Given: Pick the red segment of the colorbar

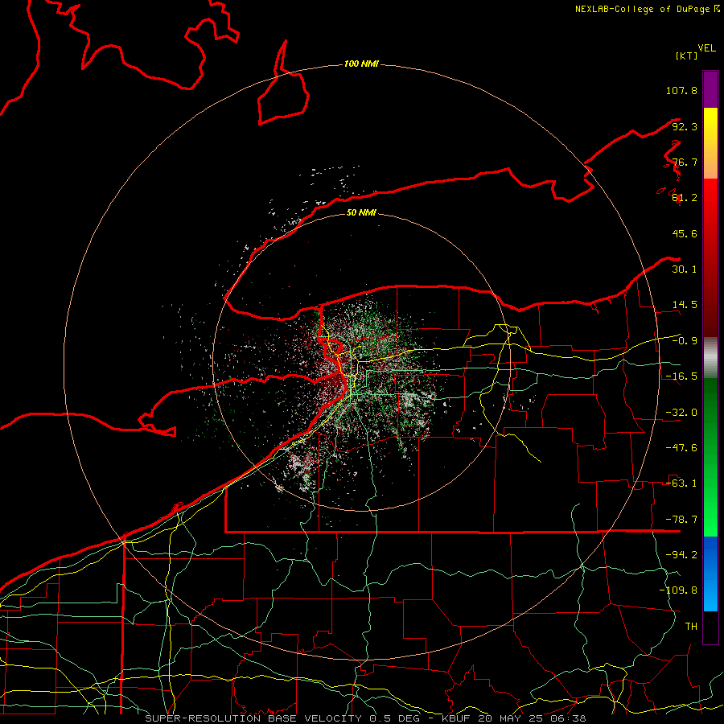Looking at the screenshot, I should 710,257.
